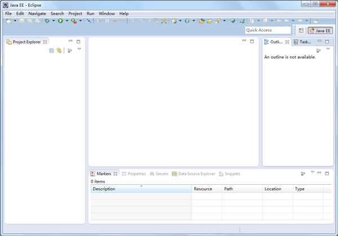
Task: Minimize the Project Explorer panel
Action: pyautogui.click(x=70, y=42)
